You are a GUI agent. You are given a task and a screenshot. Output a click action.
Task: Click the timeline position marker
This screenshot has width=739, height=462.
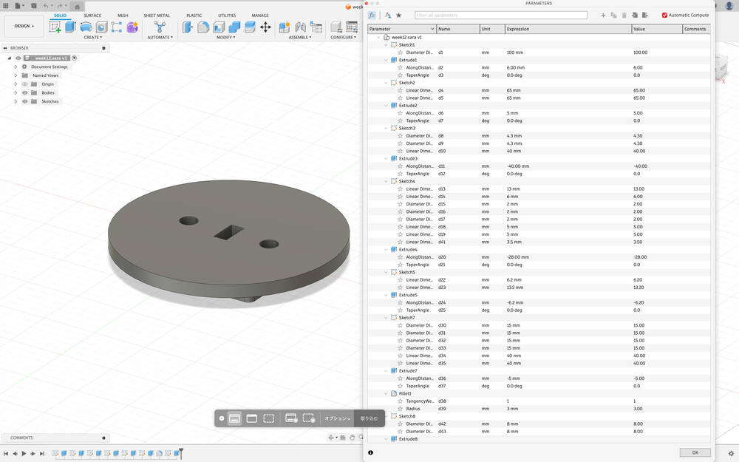[x=181, y=453]
